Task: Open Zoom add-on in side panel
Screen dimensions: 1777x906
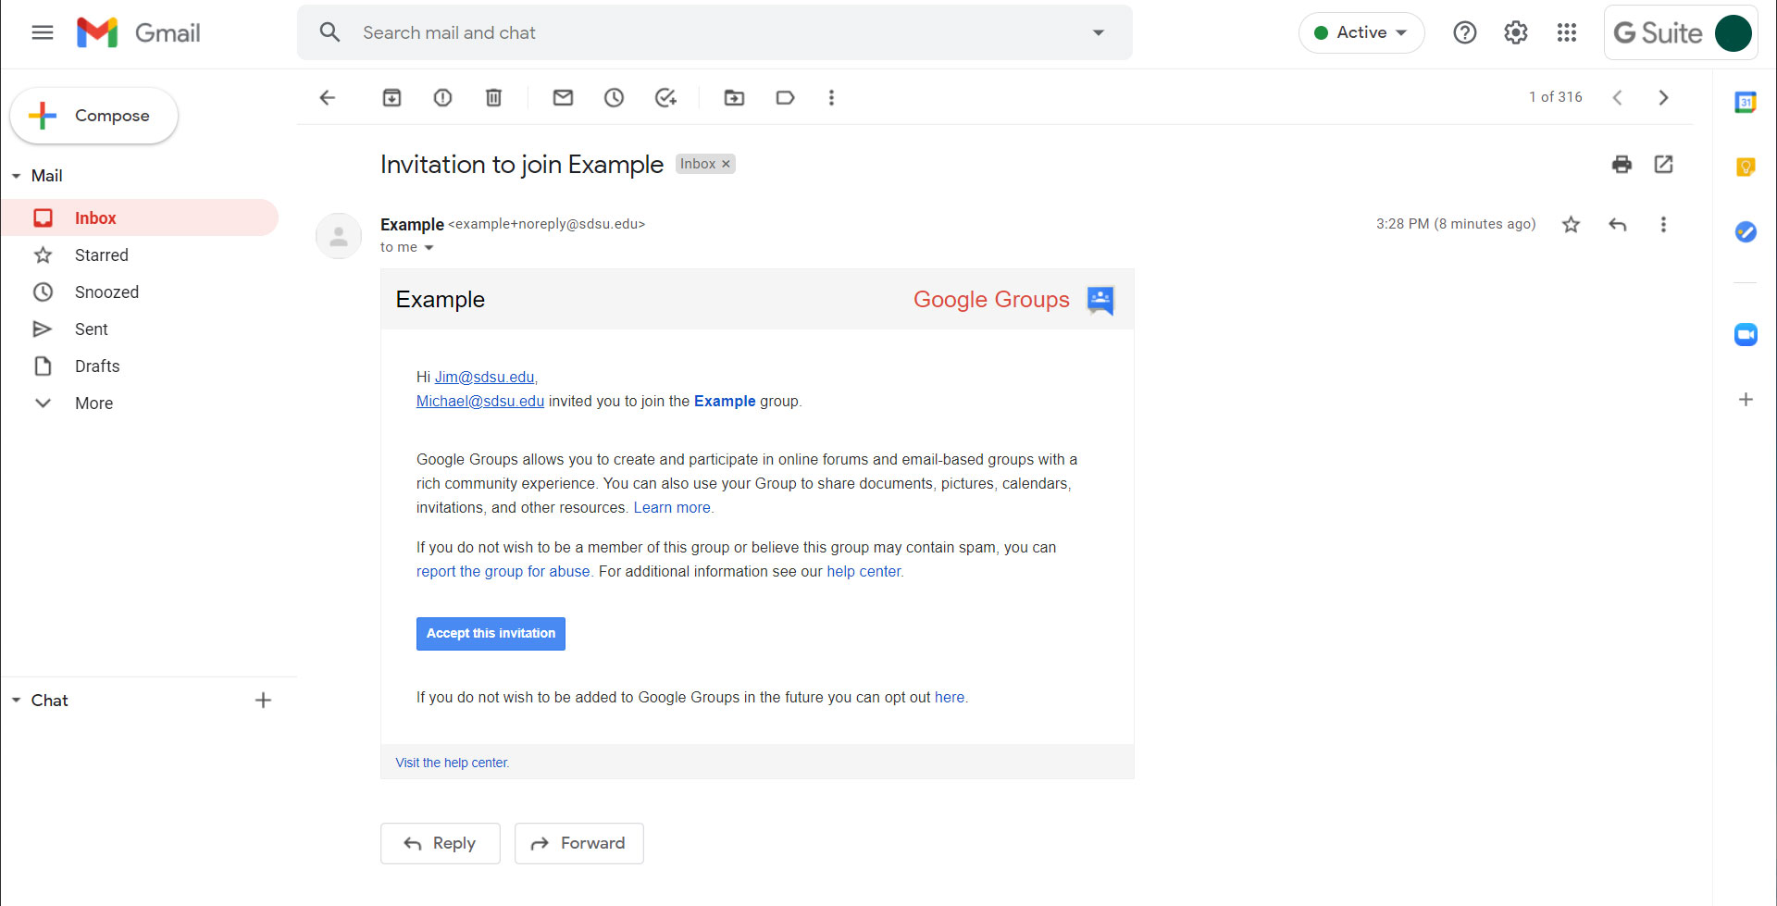Action: (1746, 334)
